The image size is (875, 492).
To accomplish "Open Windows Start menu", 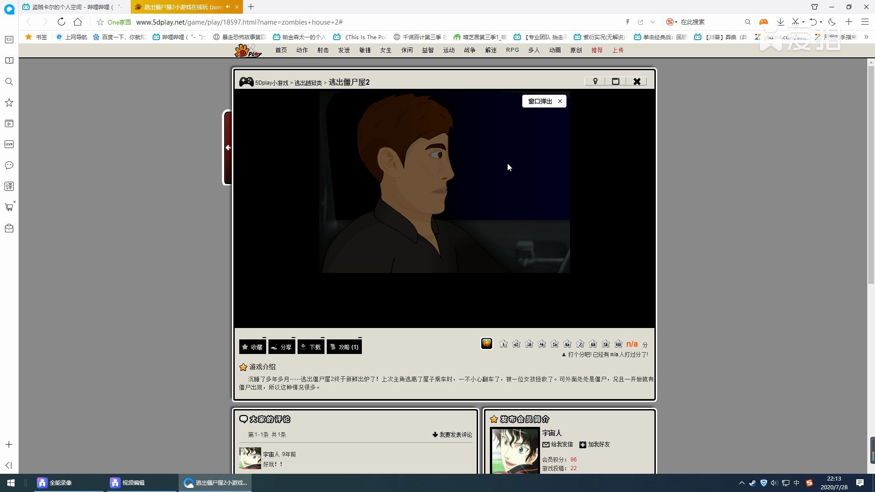I will [11, 483].
